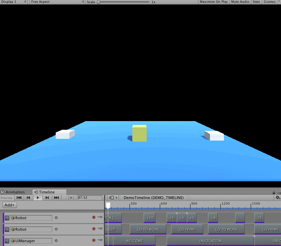Select the Timeline tab

[46, 192]
